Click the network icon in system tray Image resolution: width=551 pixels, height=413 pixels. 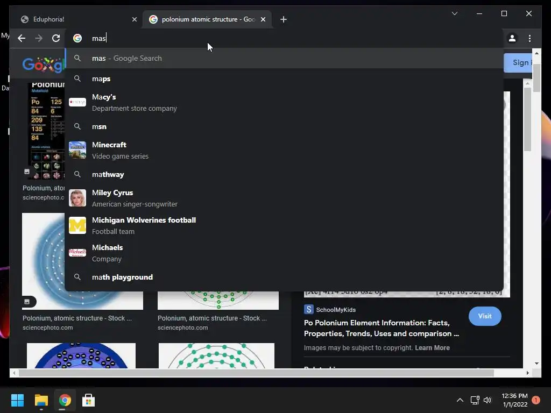point(475,400)
